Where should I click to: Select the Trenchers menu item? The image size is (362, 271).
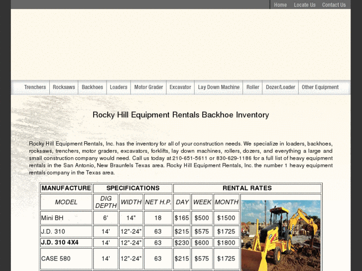(x=35, y=87)
